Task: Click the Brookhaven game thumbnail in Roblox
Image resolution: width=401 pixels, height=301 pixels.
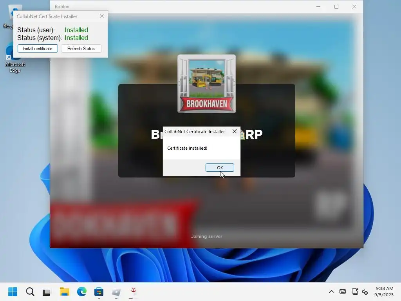Action: pos(207,84)
